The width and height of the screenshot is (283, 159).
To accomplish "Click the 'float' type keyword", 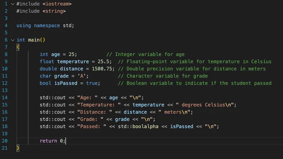I will coord(47,61).
